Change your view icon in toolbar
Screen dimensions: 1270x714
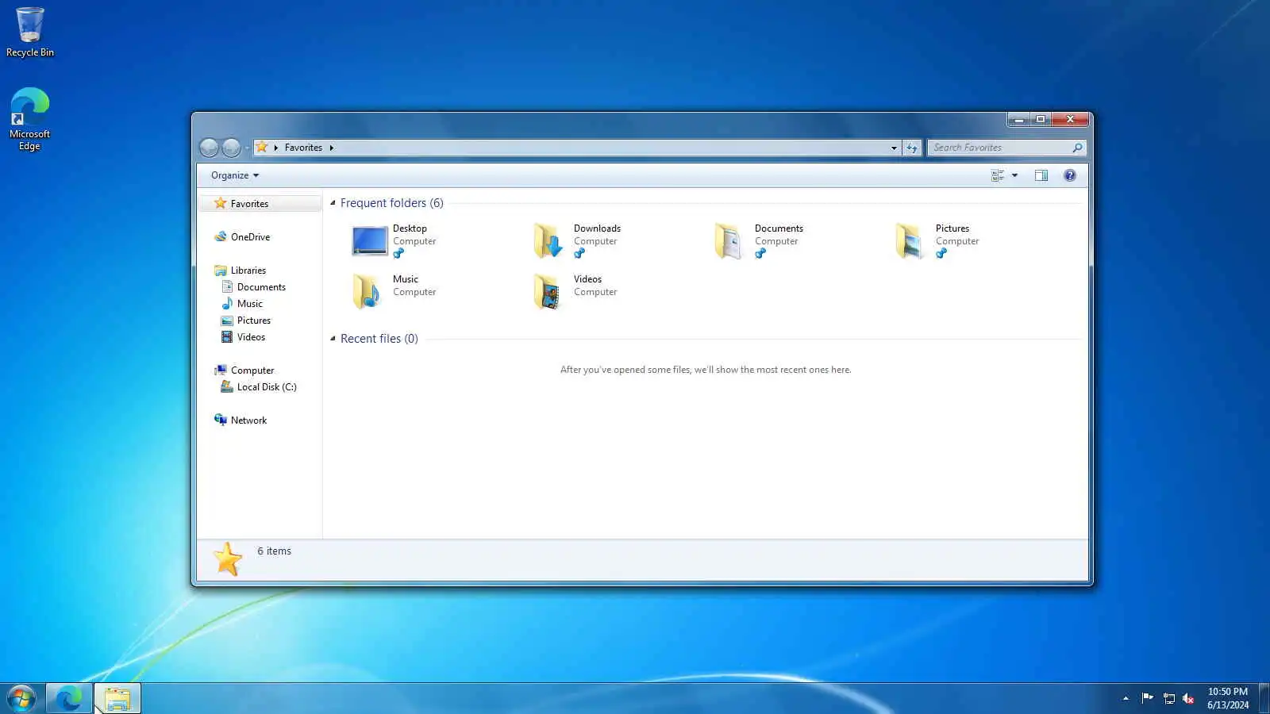998,175
